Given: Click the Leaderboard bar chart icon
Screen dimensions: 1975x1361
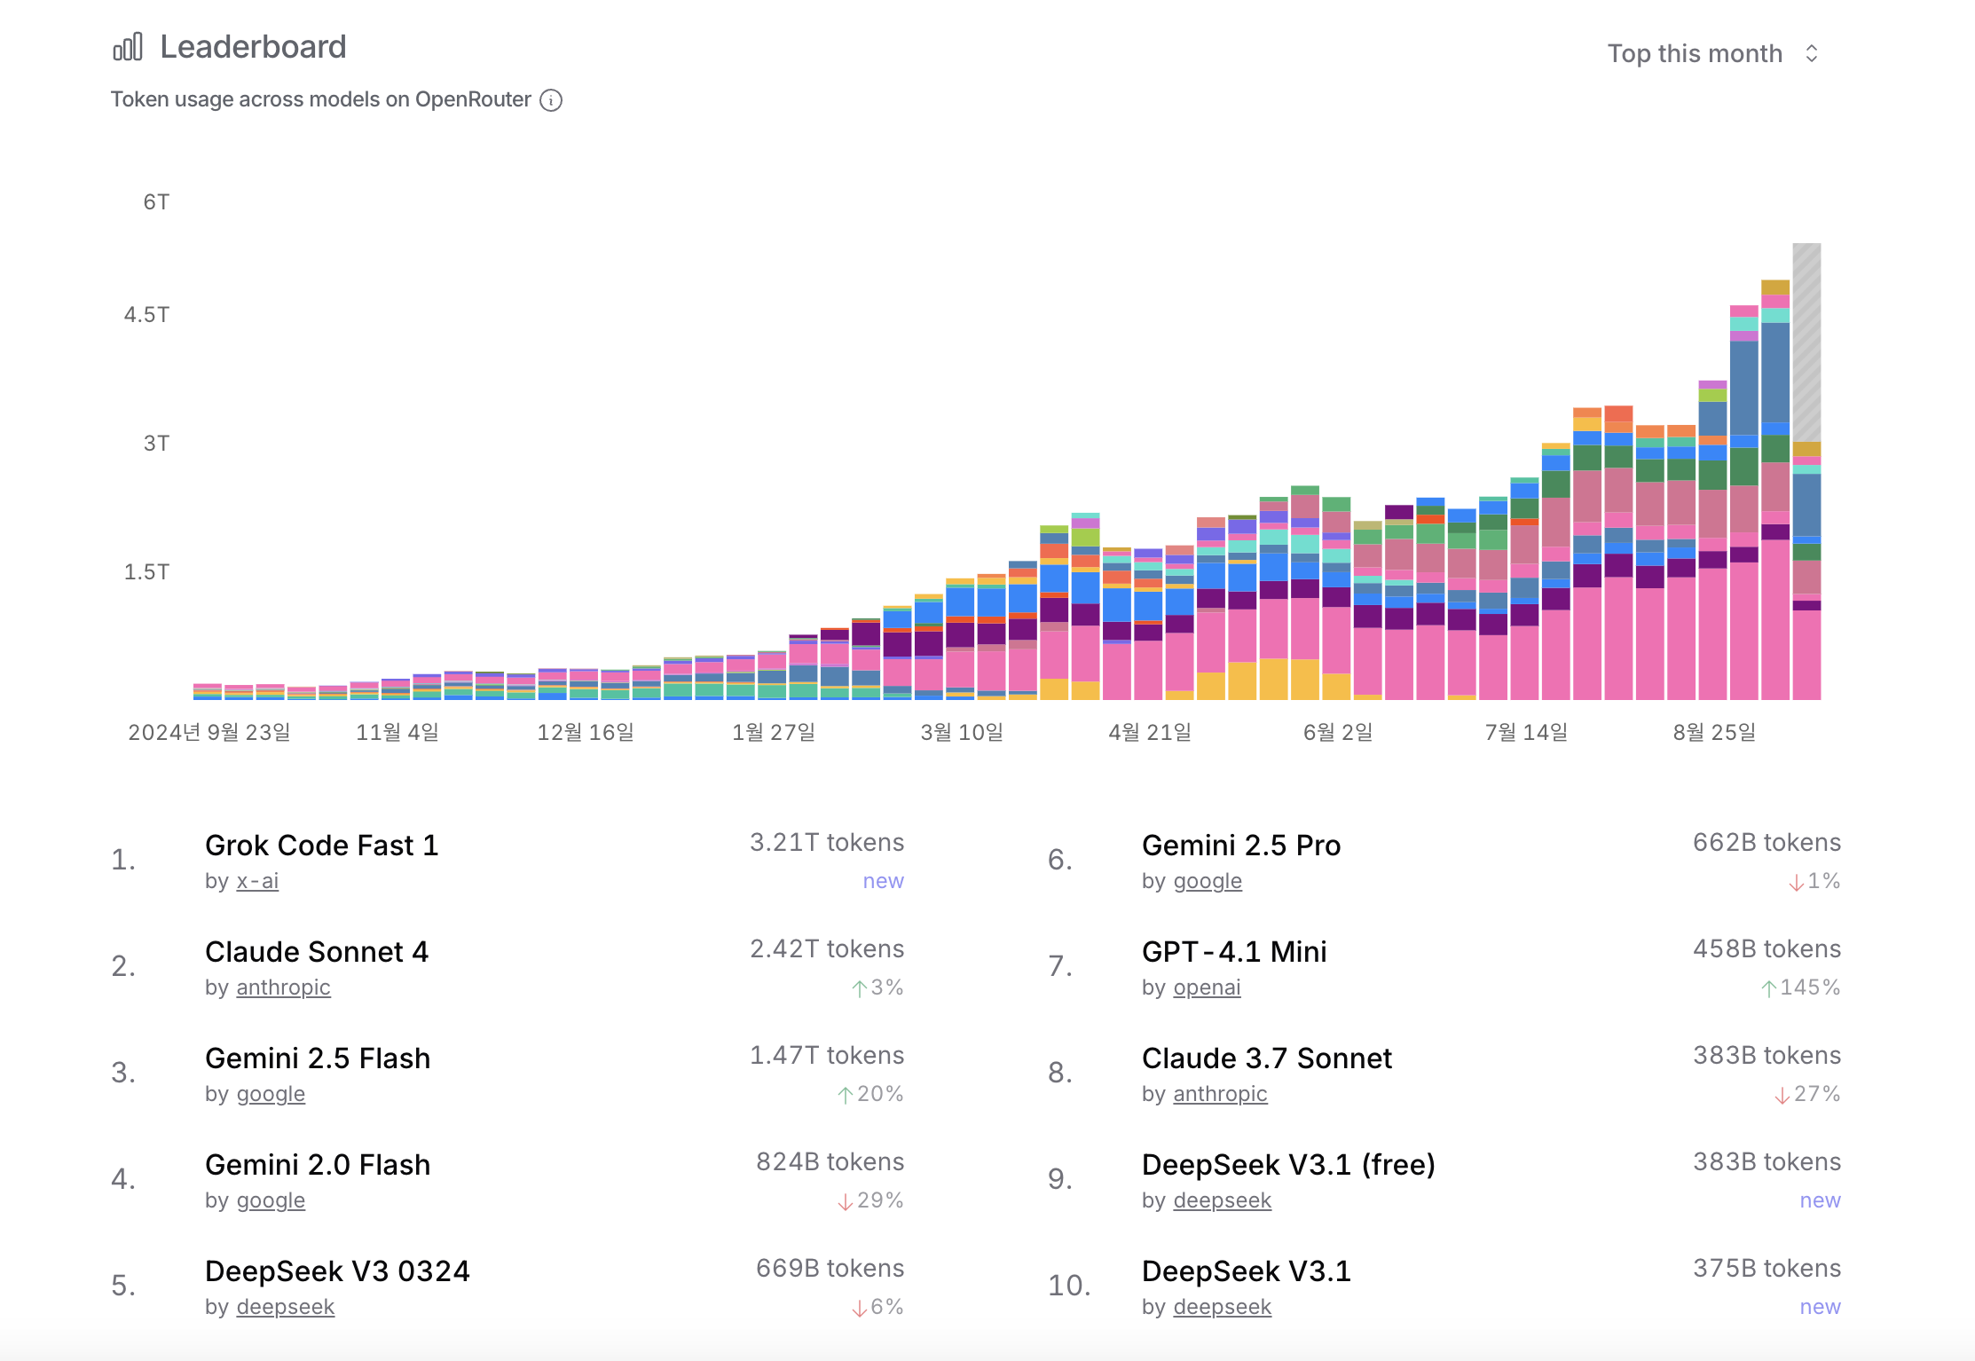Looking at the screenshot, I should coord(128,47).
